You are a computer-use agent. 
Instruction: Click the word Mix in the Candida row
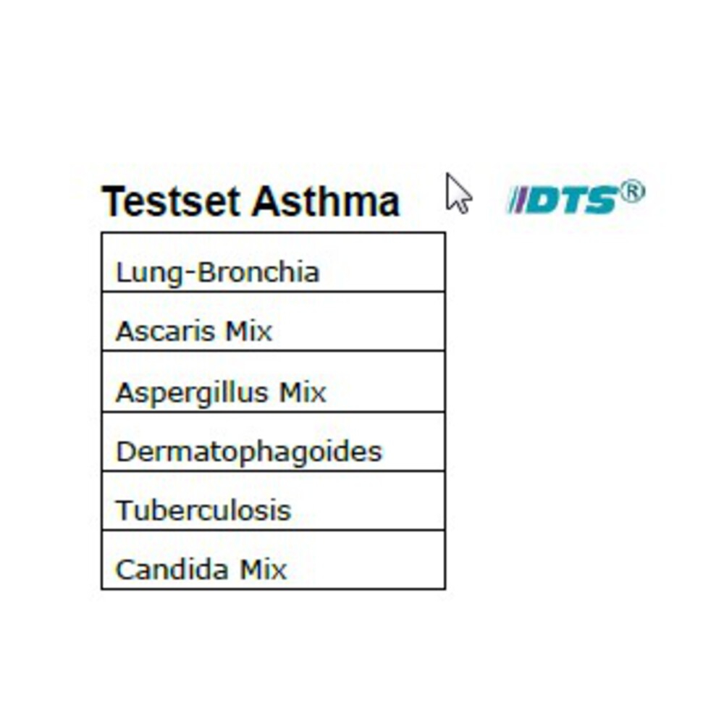point(263,569)
